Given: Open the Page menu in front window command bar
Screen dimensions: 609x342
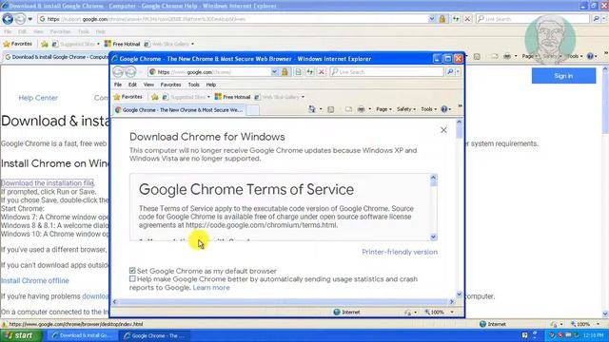Looking at the screenshot, I should [383, 109].
